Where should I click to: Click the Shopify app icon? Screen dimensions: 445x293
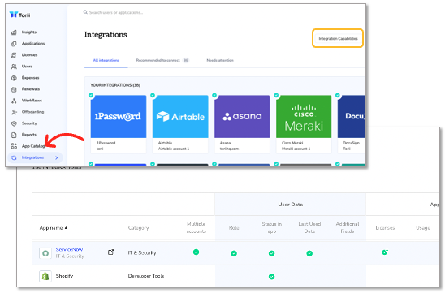[45, 276]
